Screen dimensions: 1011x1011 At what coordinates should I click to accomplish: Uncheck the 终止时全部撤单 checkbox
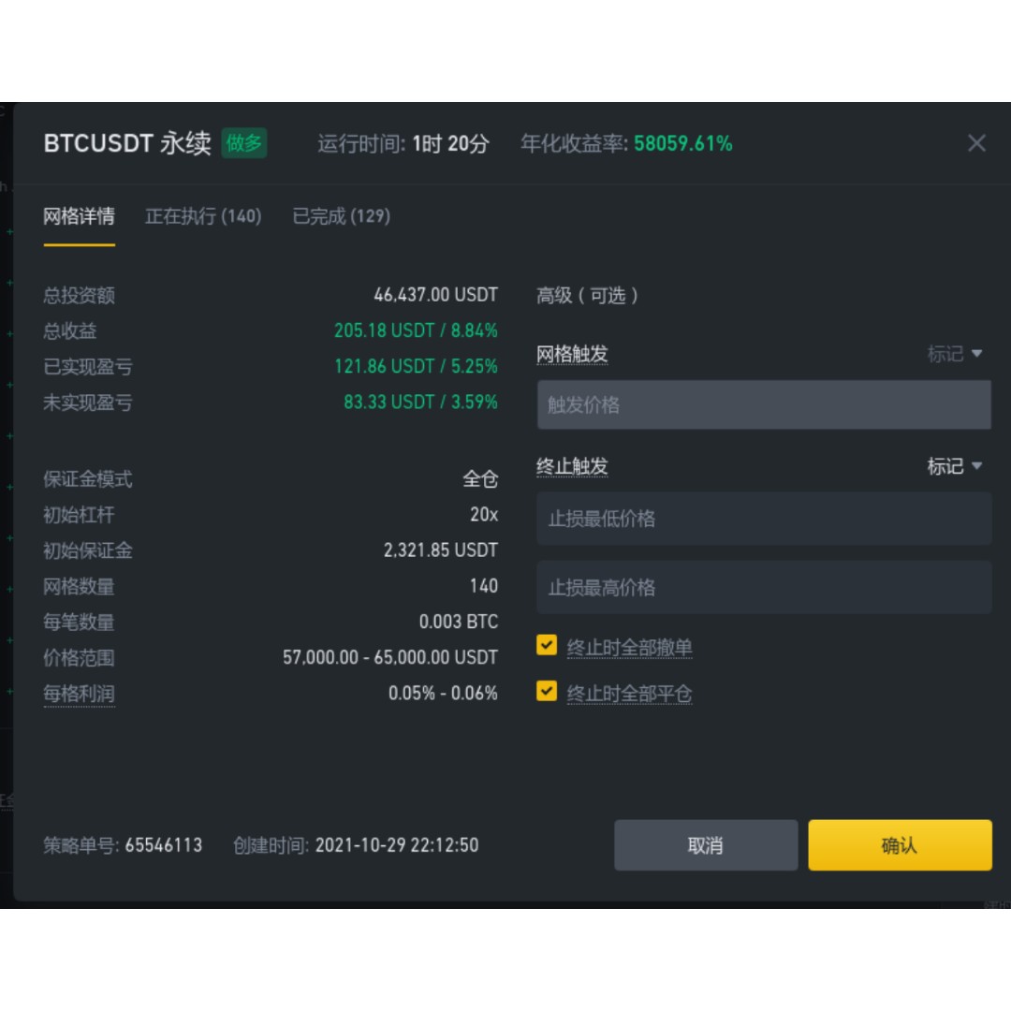(547, 646)
